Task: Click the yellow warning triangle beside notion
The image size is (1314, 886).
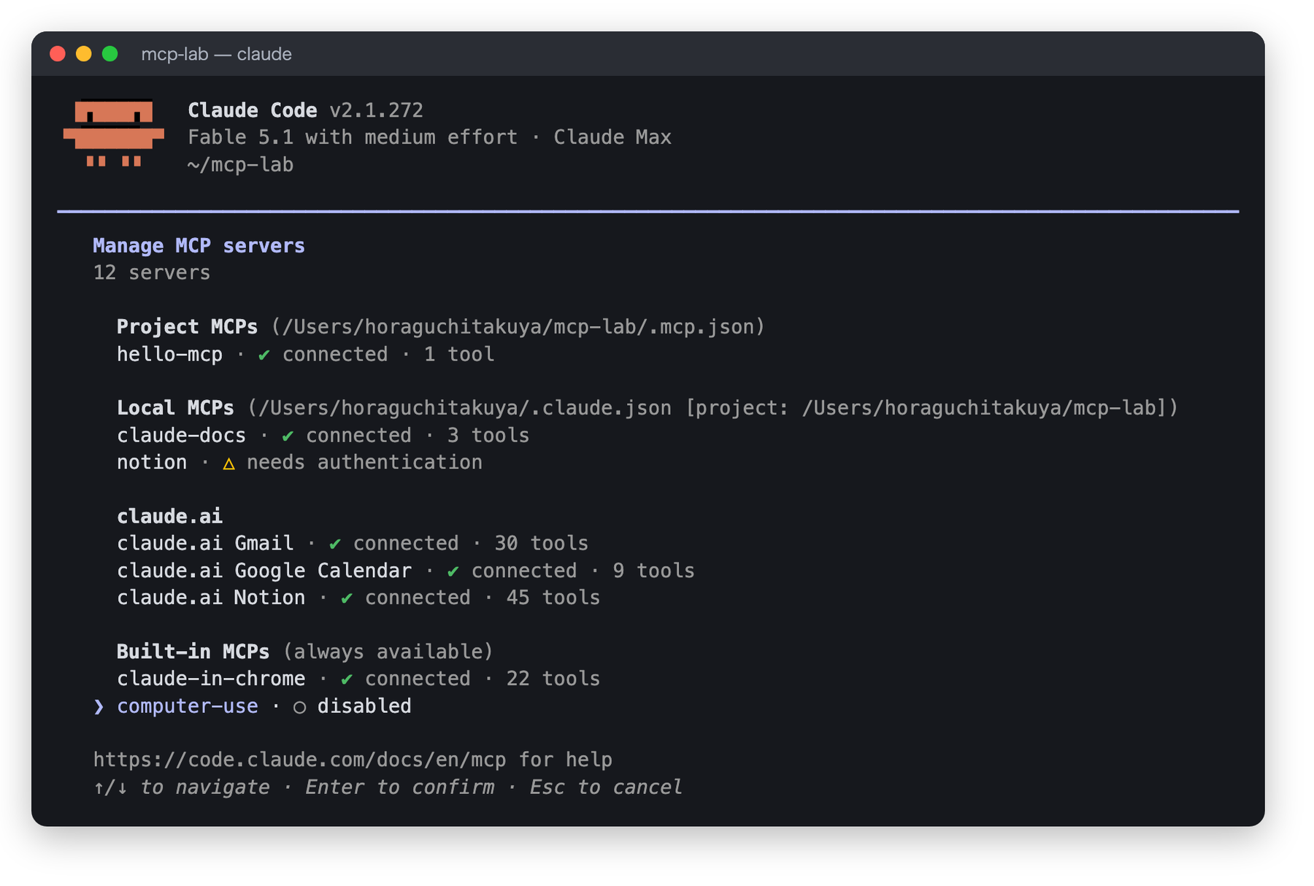Action: pos(228,463)
